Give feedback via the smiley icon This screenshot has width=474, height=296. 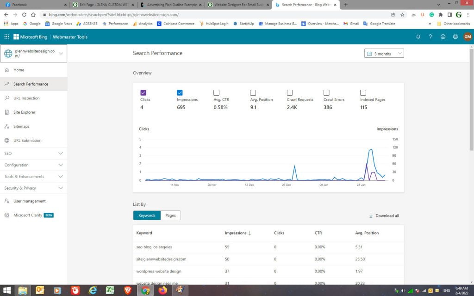[443, 37]
